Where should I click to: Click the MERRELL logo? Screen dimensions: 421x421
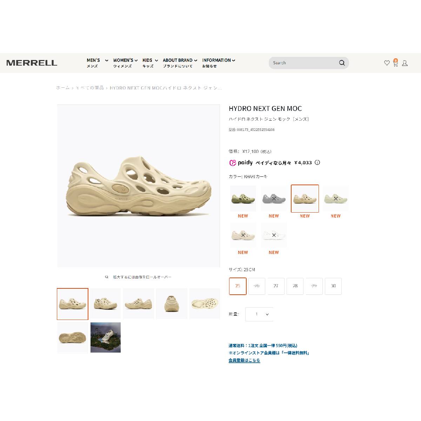pyautogui.click(x=32, y=63)
